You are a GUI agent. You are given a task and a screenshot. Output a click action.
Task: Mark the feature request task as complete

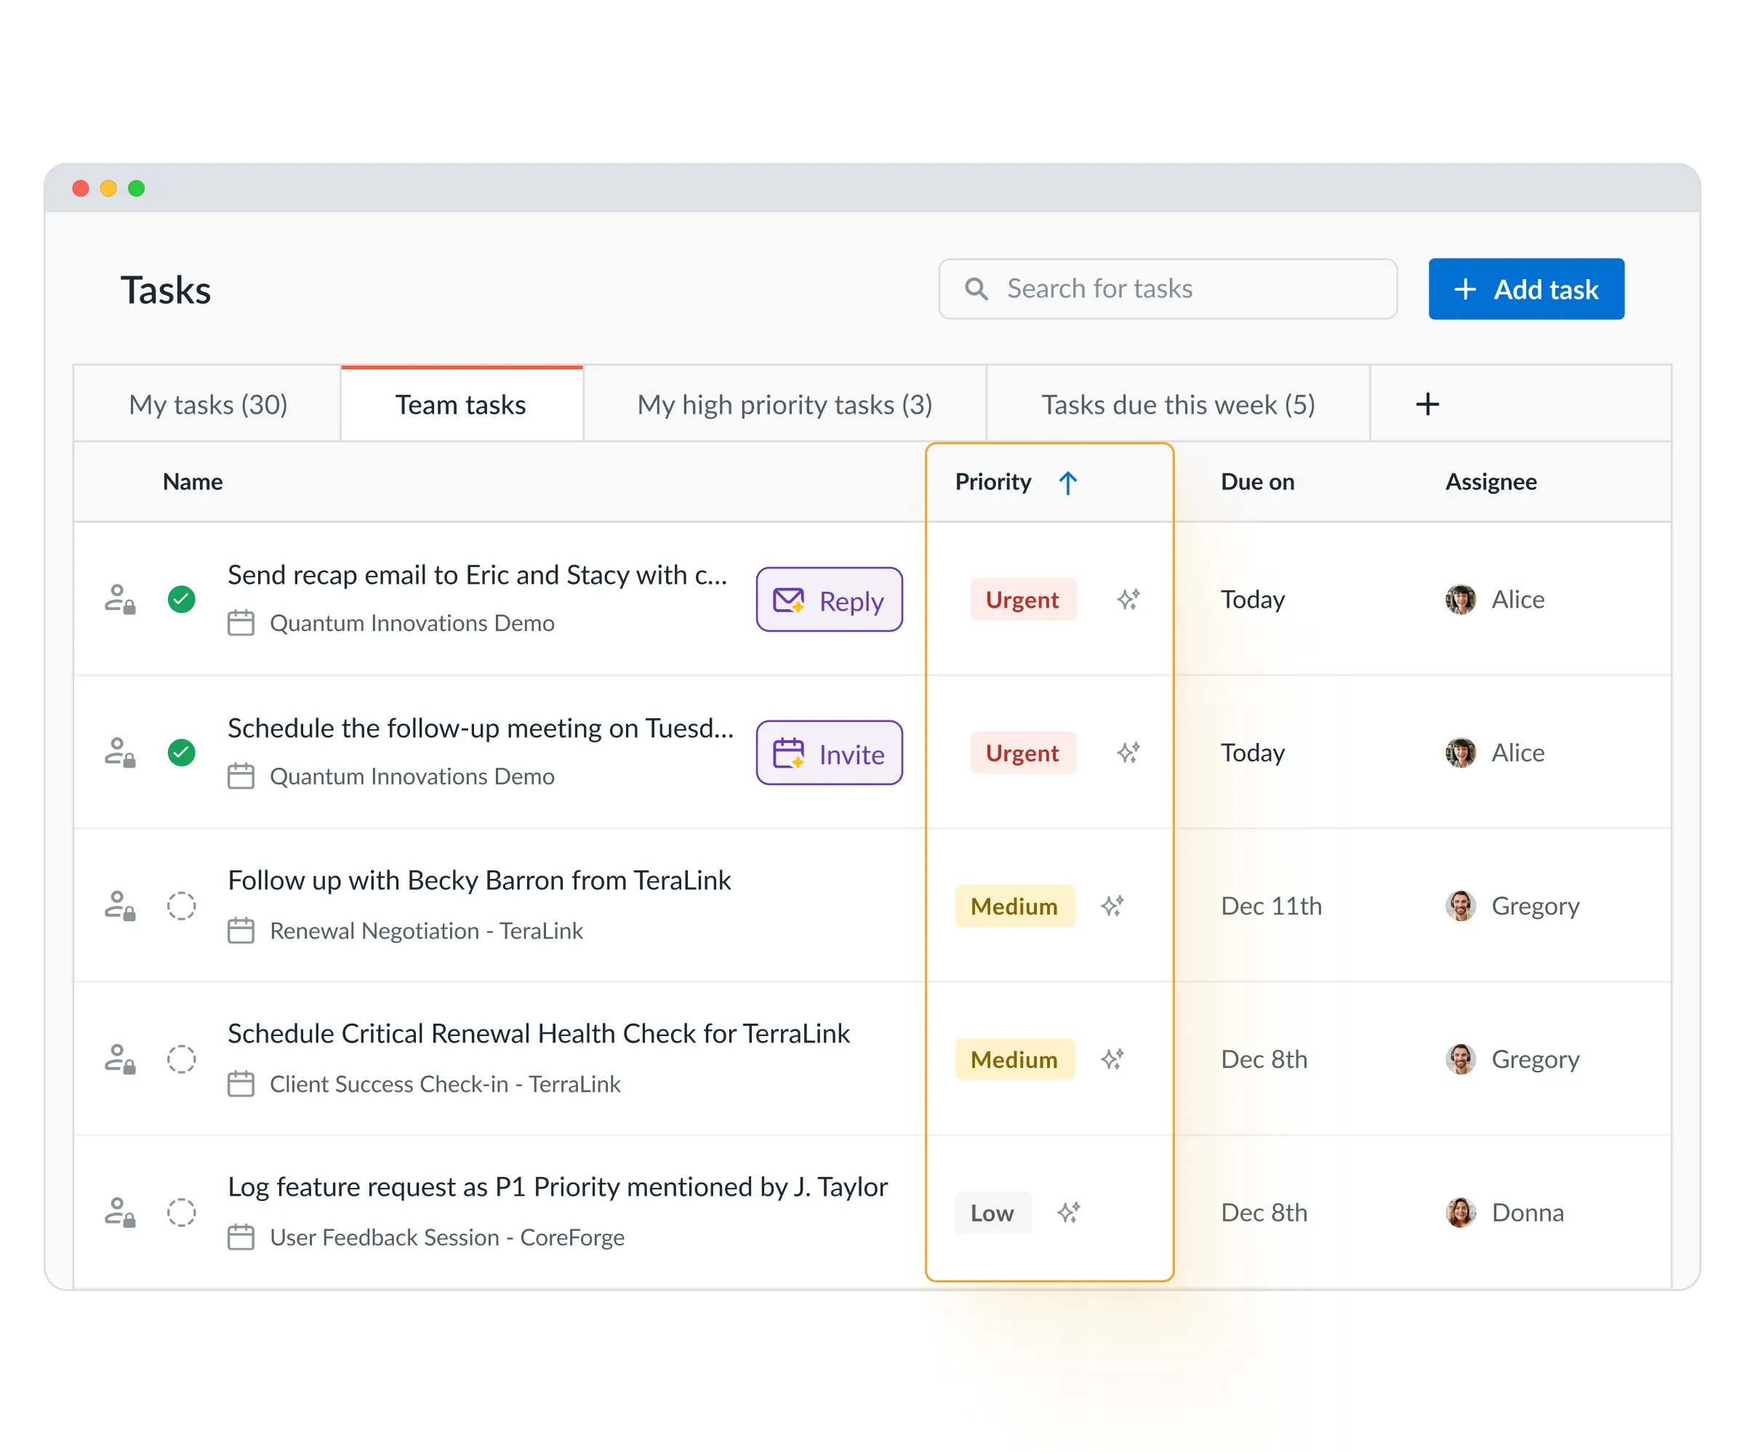(181, 1212)
